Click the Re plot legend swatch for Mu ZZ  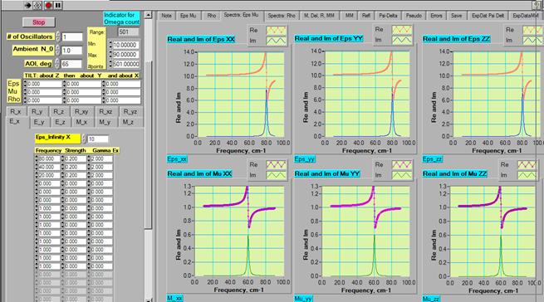(x=527, y=165)
